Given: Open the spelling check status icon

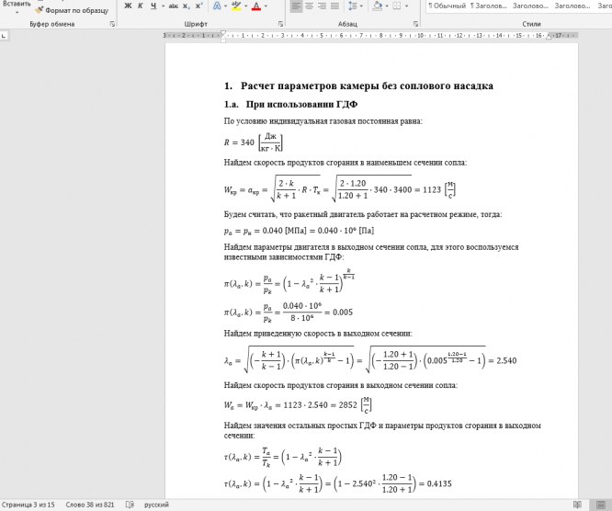Looking at the screenshot, I should point(130,505).
